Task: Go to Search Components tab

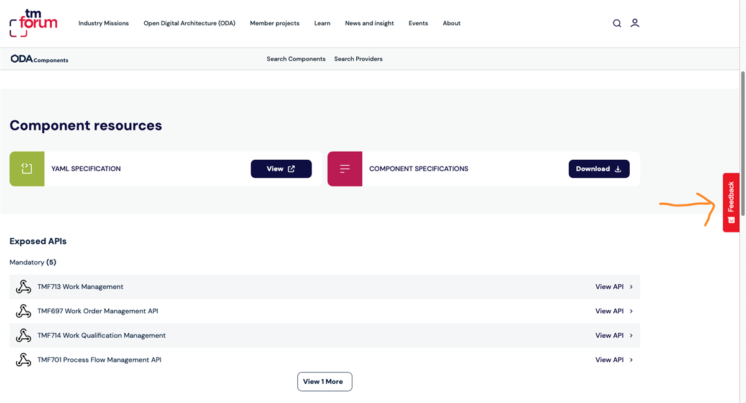Action: click(296, 59)
